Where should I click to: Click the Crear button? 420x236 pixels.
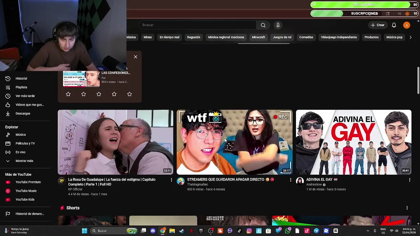pyautogui.click(x=377, y=25)
